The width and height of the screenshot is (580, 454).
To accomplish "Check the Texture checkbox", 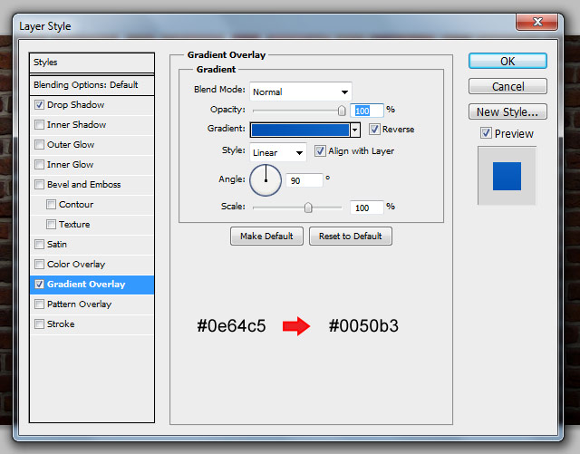I will (x=51, y=224).
